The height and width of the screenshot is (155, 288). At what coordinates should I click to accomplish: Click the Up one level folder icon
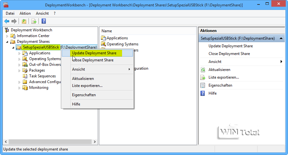coord(24,21)
